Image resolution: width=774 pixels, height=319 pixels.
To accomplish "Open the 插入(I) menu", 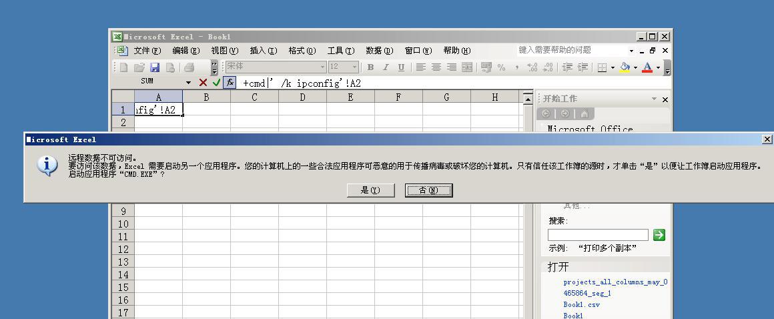I will (x=264, y=50).
